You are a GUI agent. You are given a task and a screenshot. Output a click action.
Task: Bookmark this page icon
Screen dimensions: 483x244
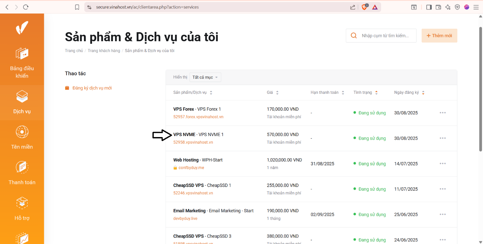point(77,7)
